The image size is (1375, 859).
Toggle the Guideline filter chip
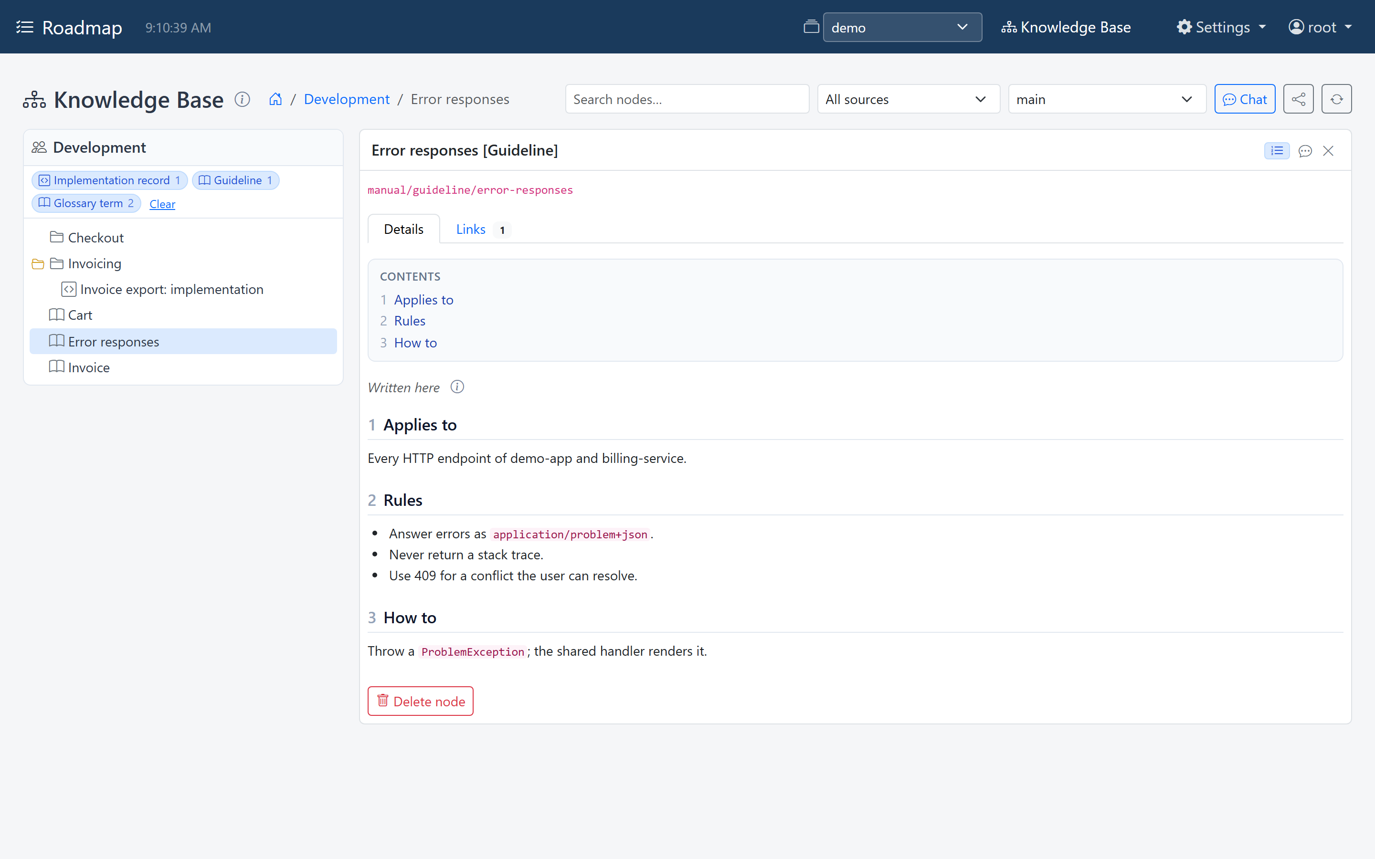(236, 181)
